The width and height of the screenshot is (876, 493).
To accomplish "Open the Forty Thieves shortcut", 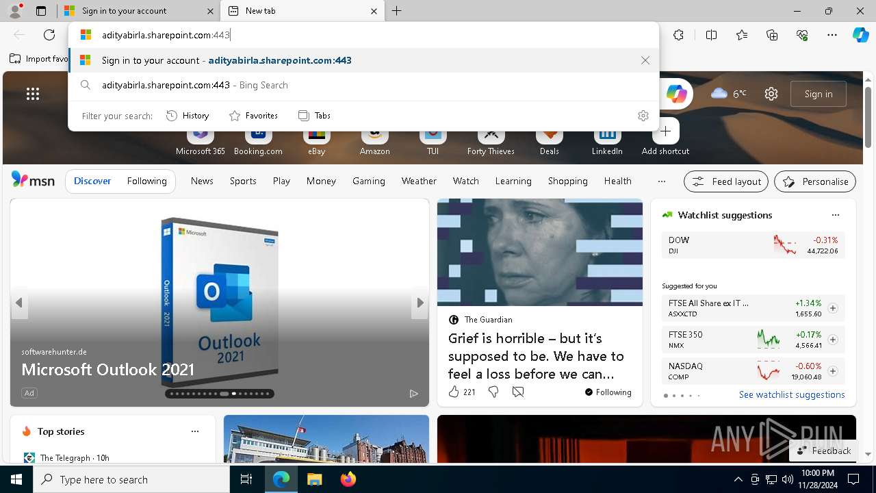I will click(x=491, y=141).
